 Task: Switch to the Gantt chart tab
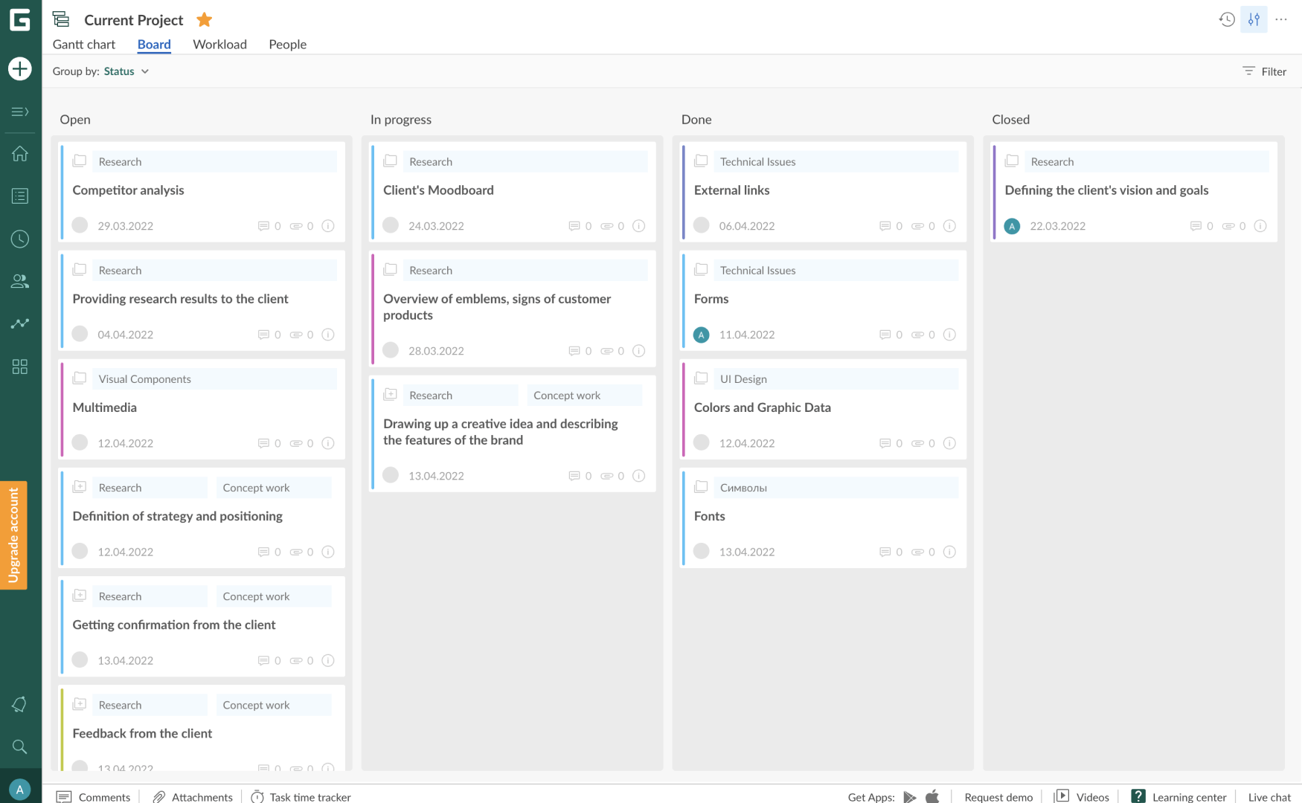[x=84, y=44]
